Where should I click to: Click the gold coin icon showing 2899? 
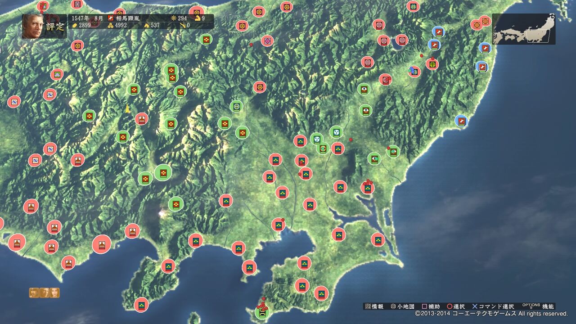tap(75, 26)
